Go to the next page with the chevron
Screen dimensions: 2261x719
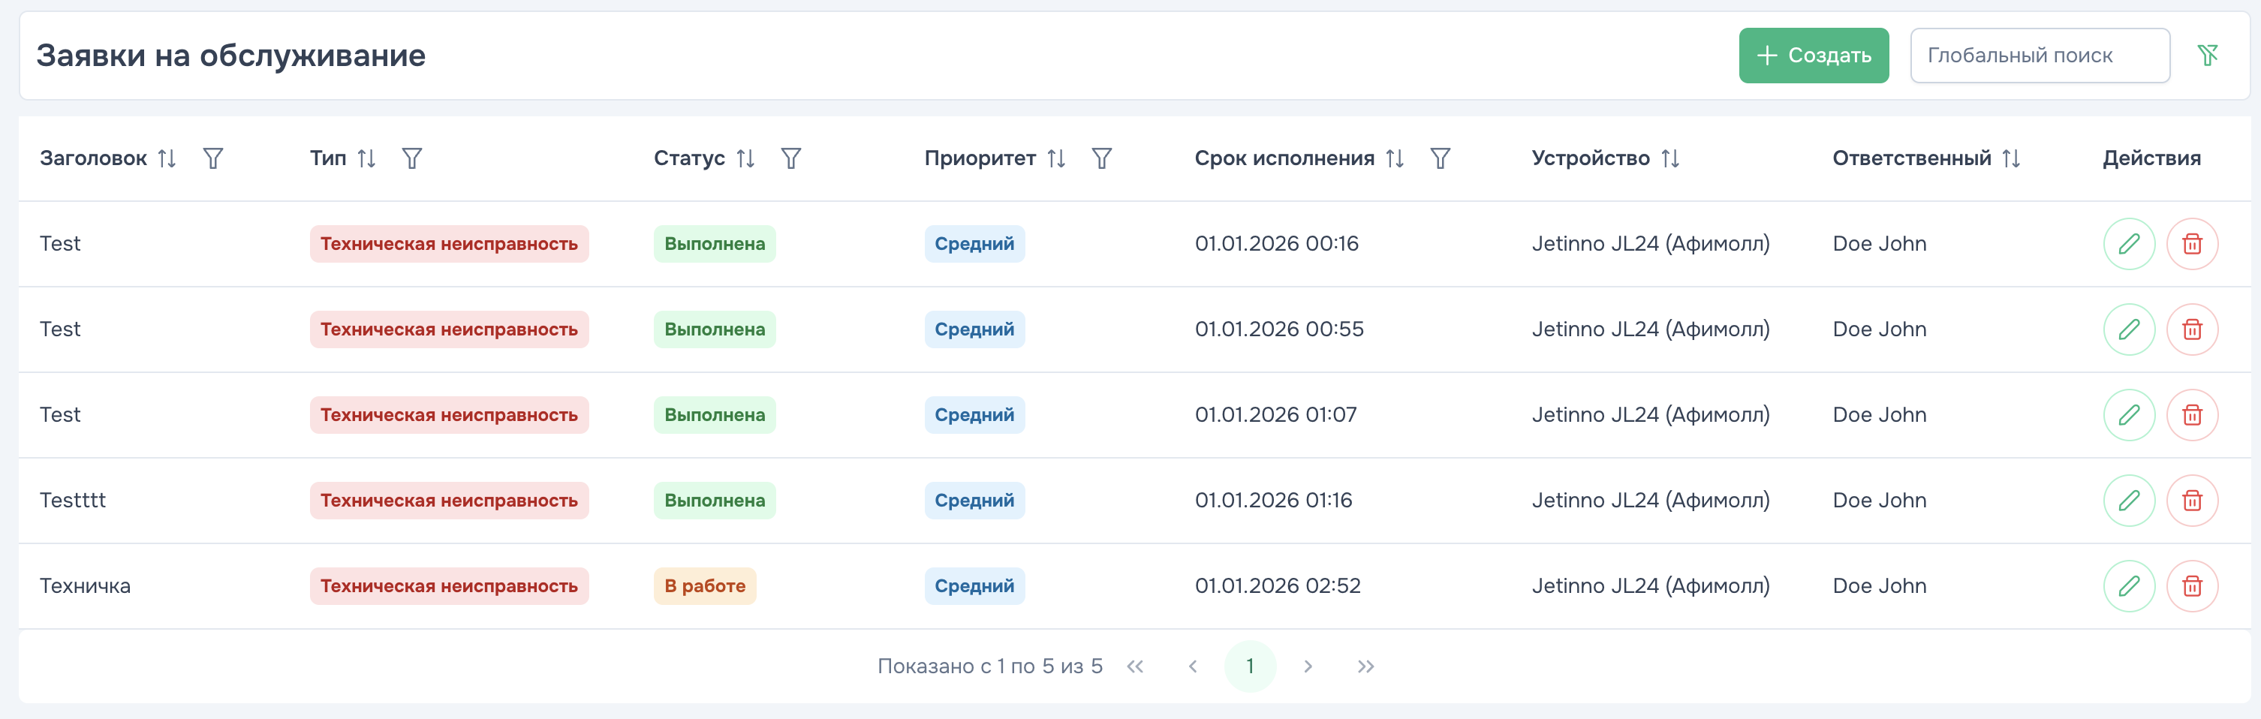pyautogui.click(x=1308, y=666)
